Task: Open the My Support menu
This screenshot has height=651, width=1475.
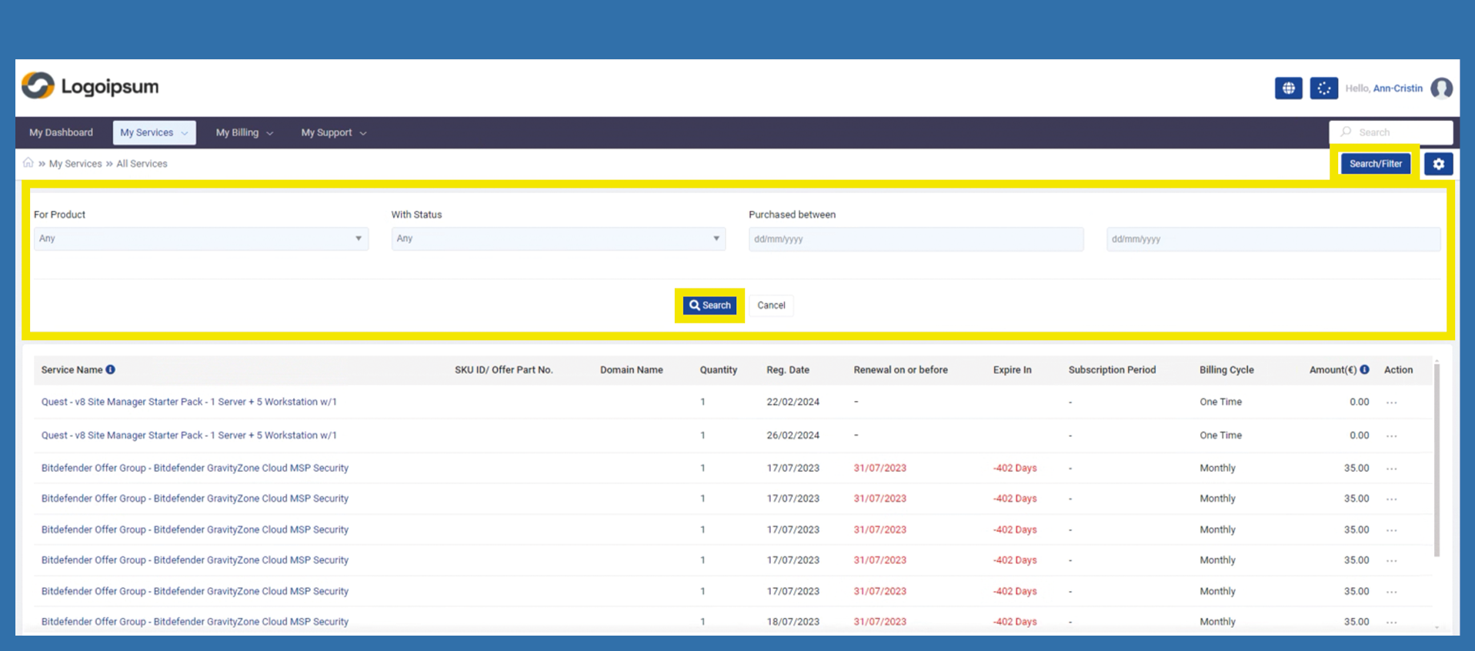Action: pos(333,132)
